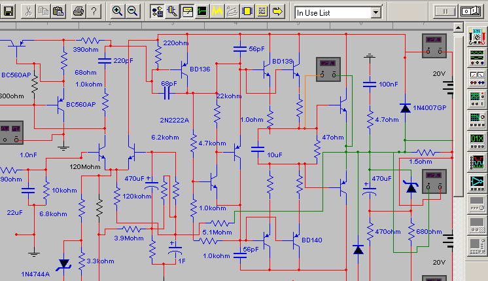Toggle the Instruments toolbar button

pos(187,12)
